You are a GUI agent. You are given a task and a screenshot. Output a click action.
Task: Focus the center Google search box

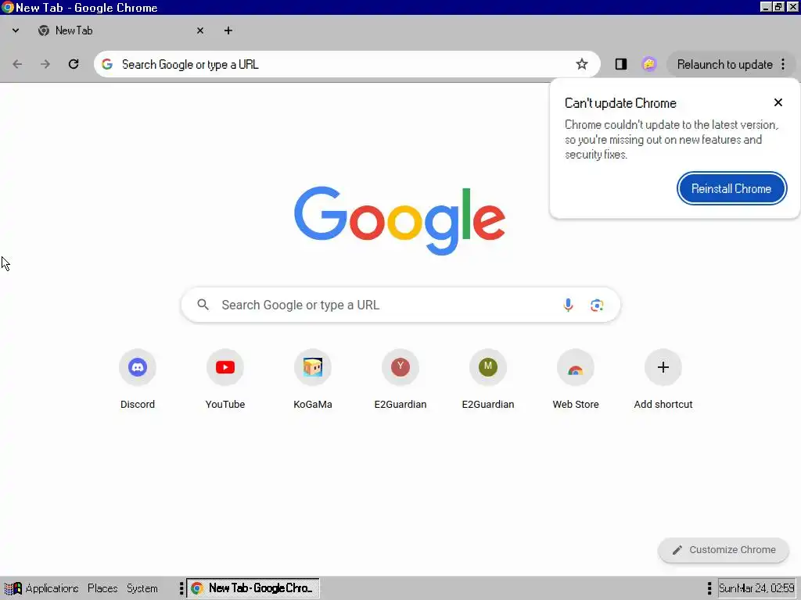pyautogui.click(x=400, y=305)
